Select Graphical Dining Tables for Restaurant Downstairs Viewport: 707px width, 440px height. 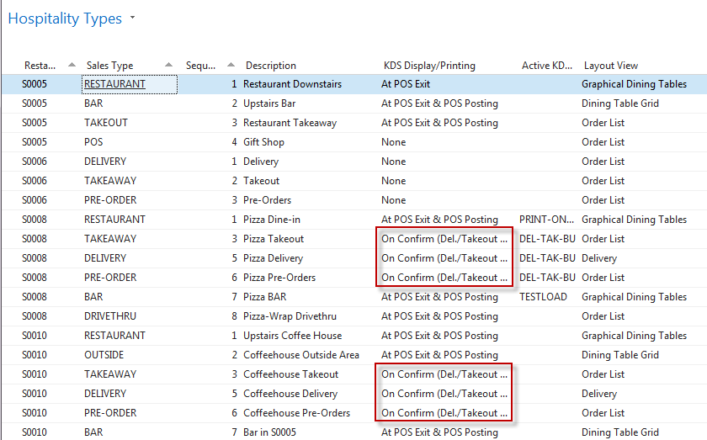pos(634,84)
